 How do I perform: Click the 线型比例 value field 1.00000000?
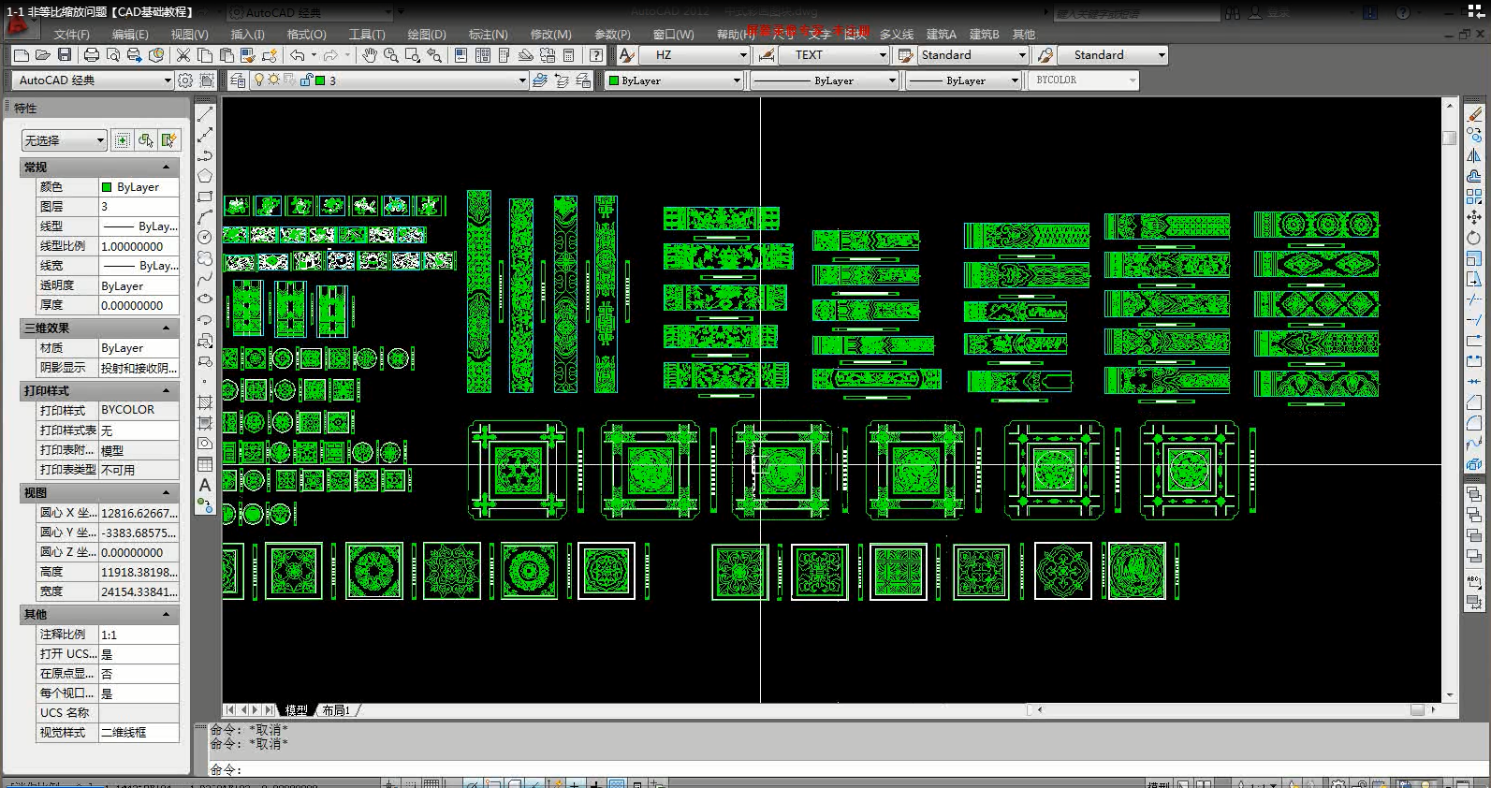tap(139, 246)
